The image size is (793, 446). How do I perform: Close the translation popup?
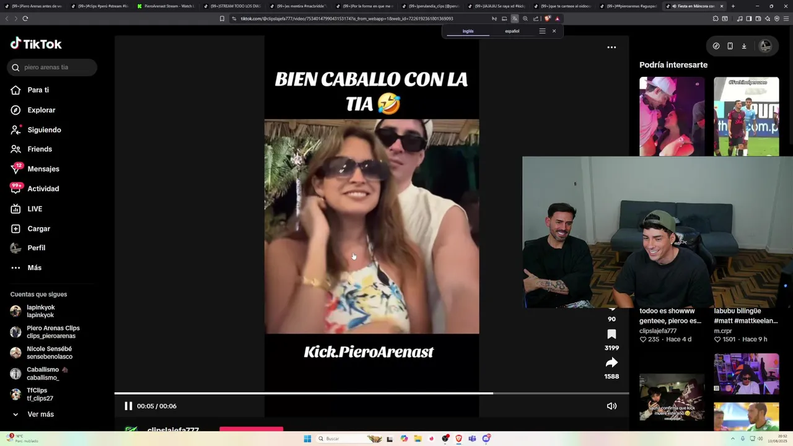click(x=554, y=31)
